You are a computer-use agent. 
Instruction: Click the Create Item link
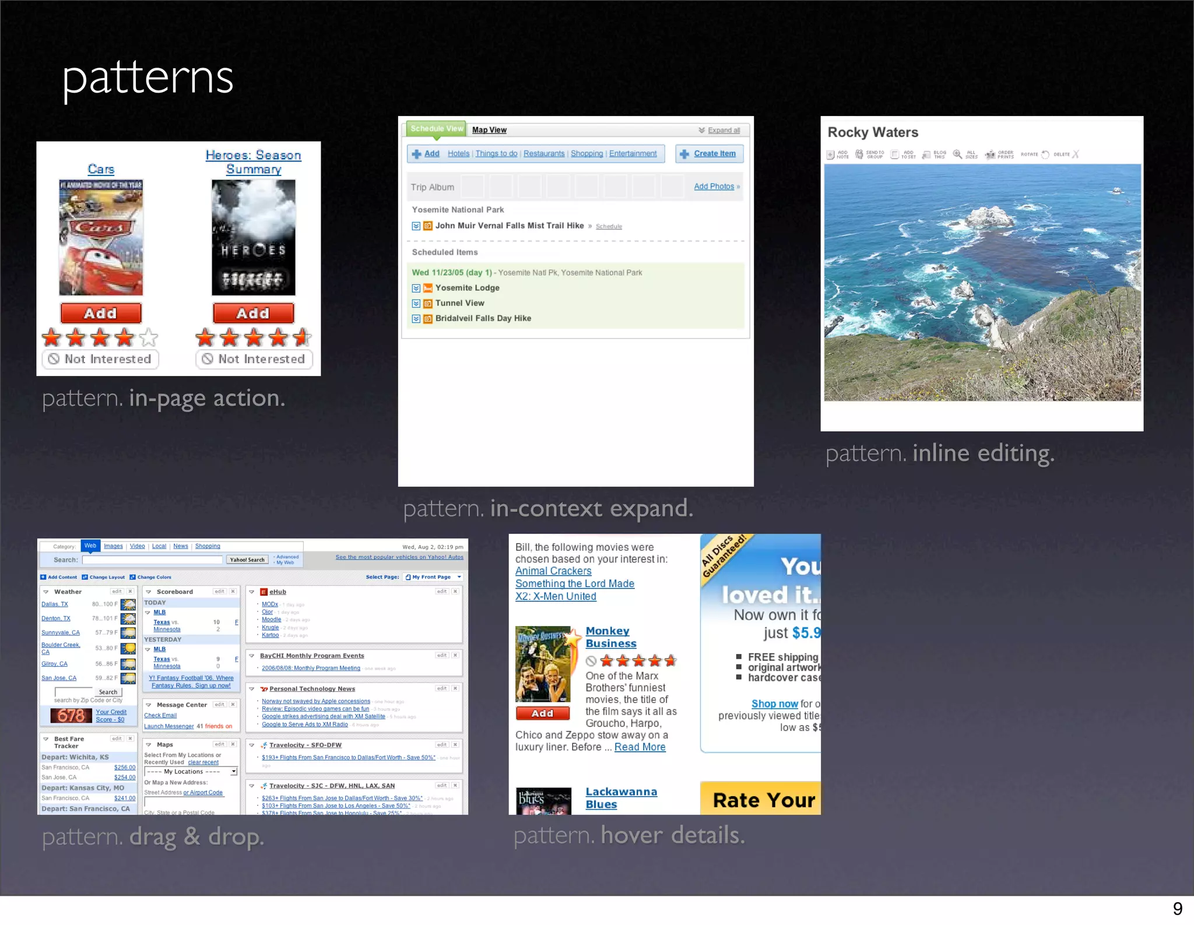tap(714, 154)
